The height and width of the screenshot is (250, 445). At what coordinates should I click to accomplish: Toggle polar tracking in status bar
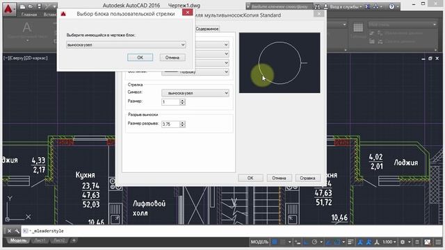coord(314,242)
